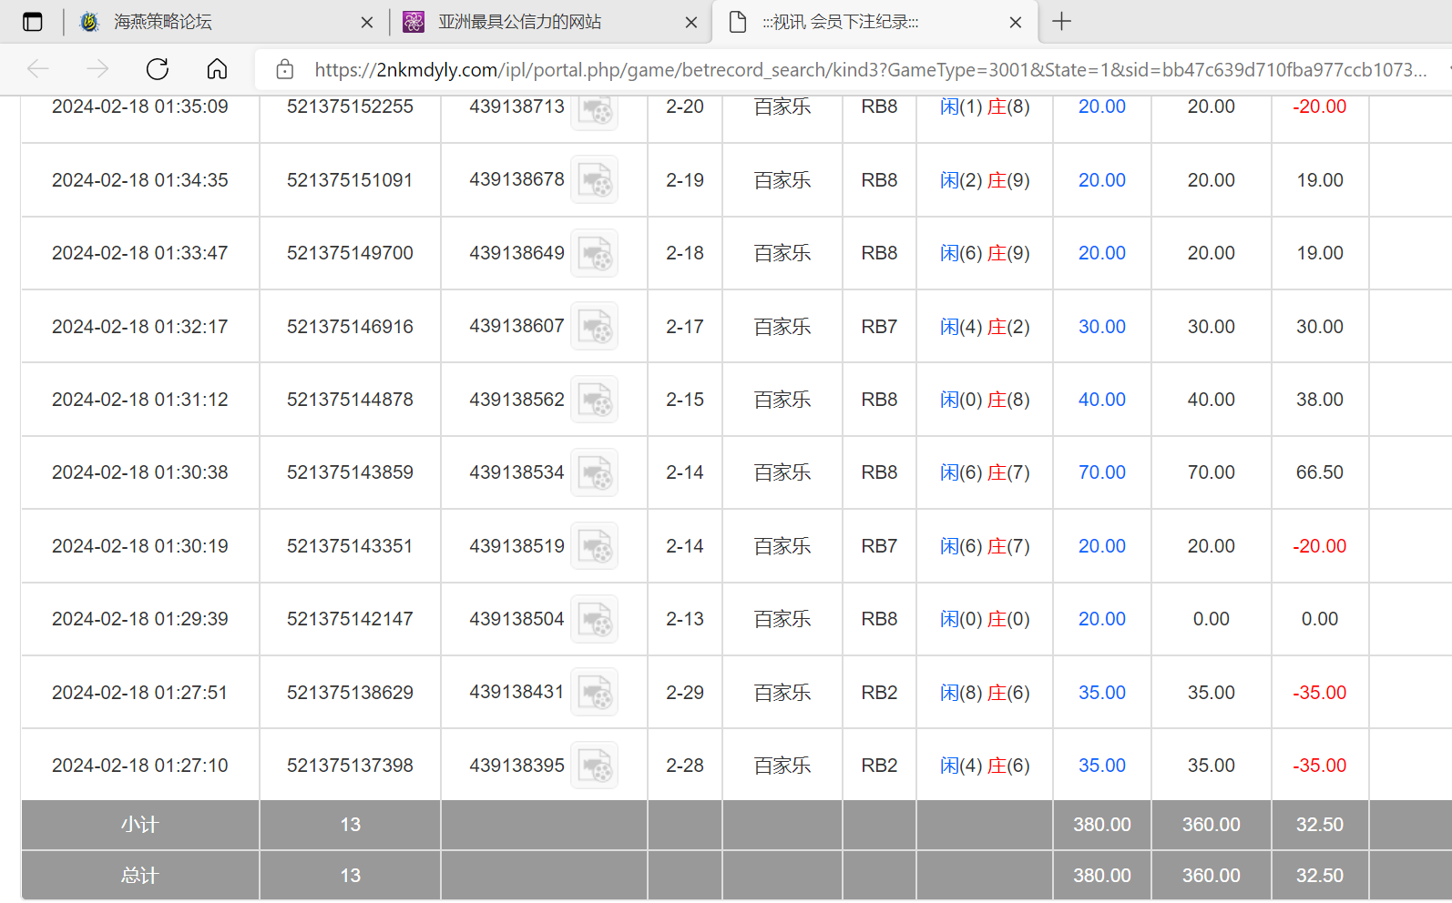Open video replay icon for round 439138504
Screen dimensions: 1452x903
(x=594, y=619)
